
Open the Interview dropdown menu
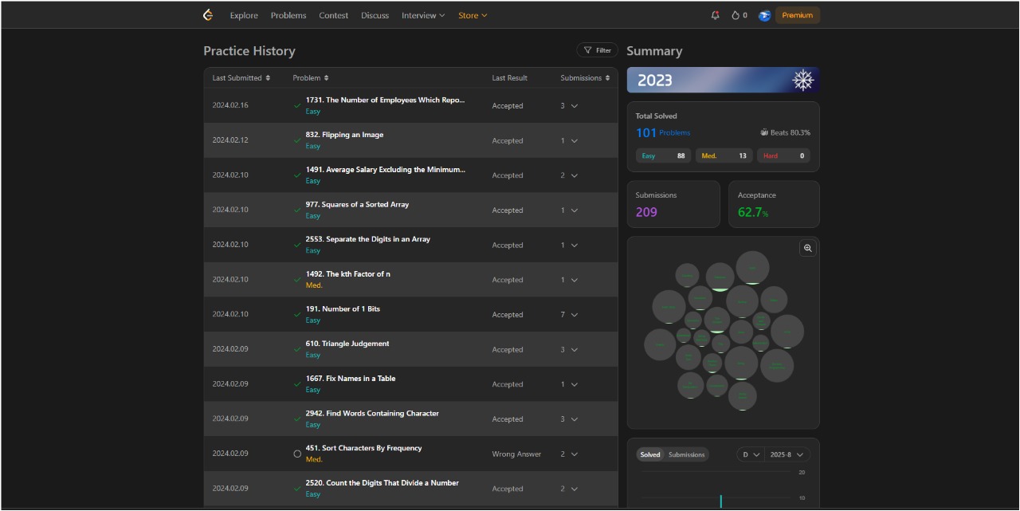[422, 15]
